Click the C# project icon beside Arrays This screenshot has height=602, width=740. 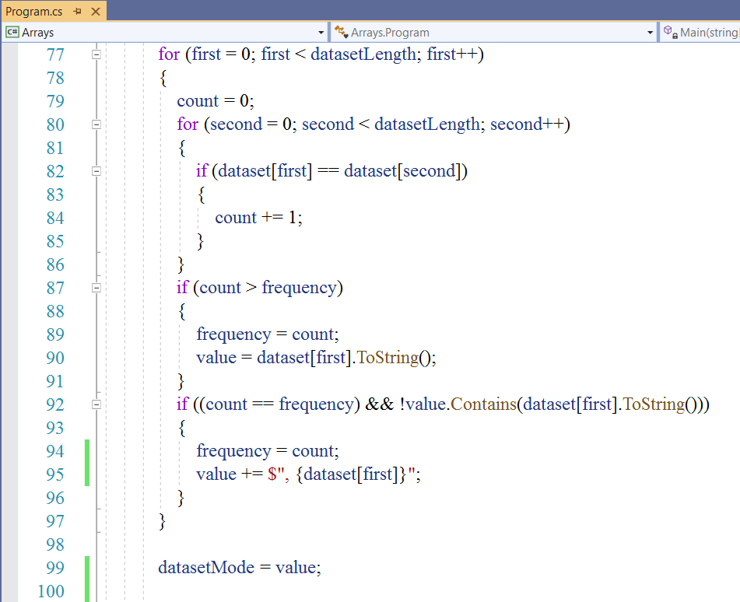click(x=12, y=33)
